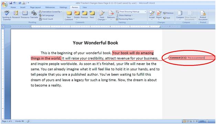Reject the tracked change
Image resolution: width=216 pixels, height=124 pixels.
(x=159, y=15)
